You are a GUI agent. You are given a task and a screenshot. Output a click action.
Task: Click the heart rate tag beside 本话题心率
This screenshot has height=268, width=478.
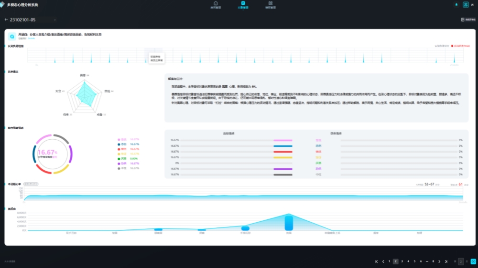31,184
